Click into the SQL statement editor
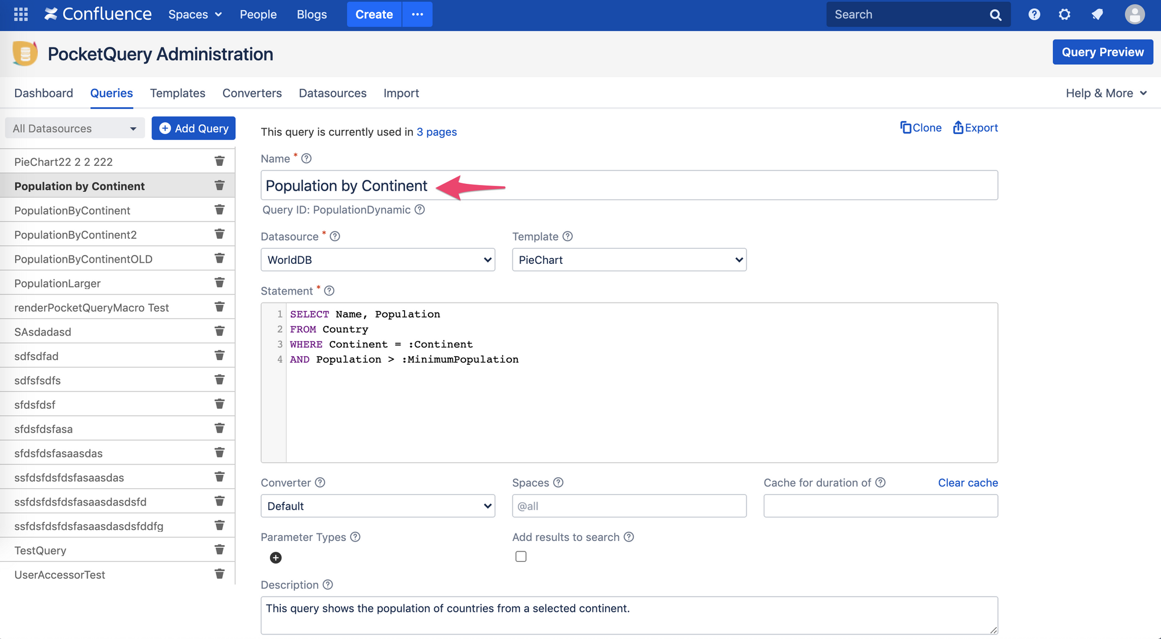The height and width of the screenshot is (639, 1161). point(629,383)
